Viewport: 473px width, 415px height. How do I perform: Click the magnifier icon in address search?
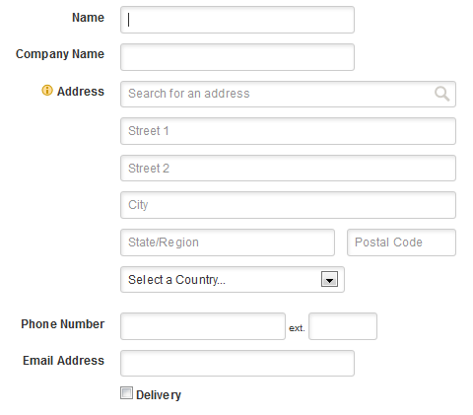point(441,94)
